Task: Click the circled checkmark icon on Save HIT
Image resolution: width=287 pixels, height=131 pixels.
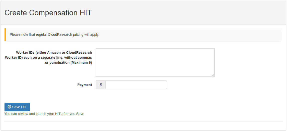Action: tap(10, 107)
